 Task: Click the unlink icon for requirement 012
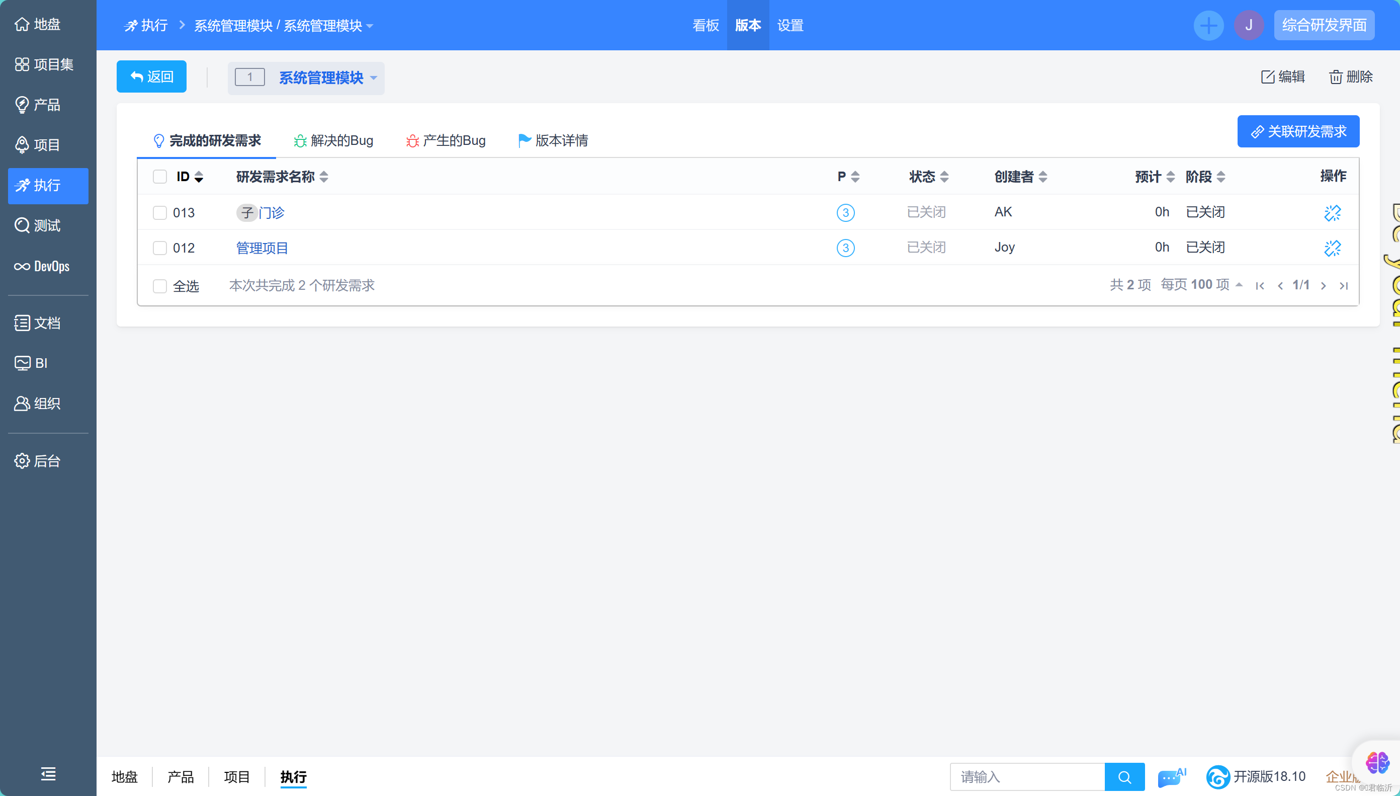click(1332, 248)
